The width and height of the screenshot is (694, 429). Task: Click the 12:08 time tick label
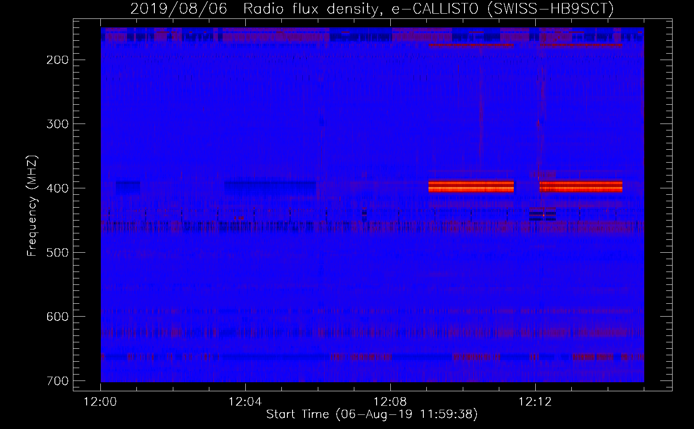pos(390,402)
